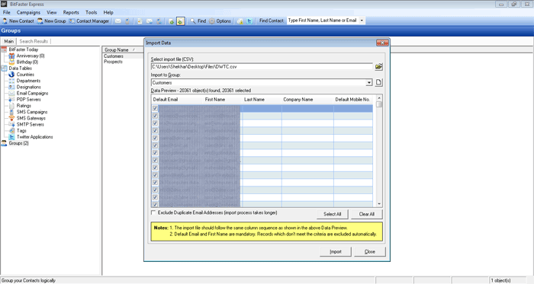Open the Campaigns menu
The height and width of the screenshot is (284, 534).
click(x=28, y=12)
